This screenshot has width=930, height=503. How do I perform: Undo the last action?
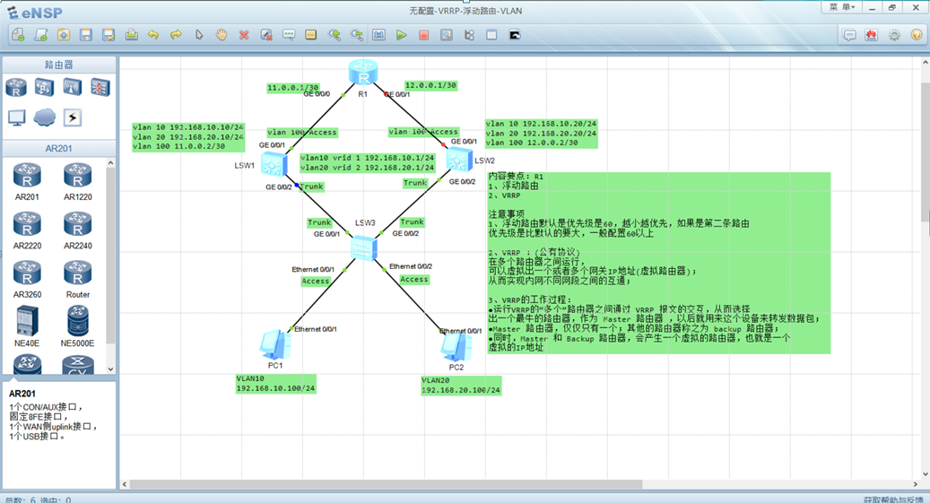point(153,35)
